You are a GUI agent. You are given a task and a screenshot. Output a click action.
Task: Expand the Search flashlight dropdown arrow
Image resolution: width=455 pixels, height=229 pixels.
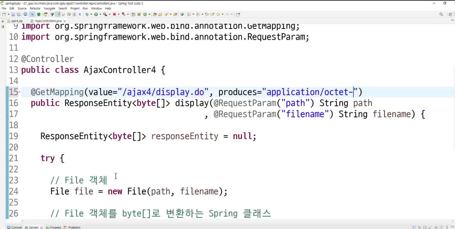point(171,14)
